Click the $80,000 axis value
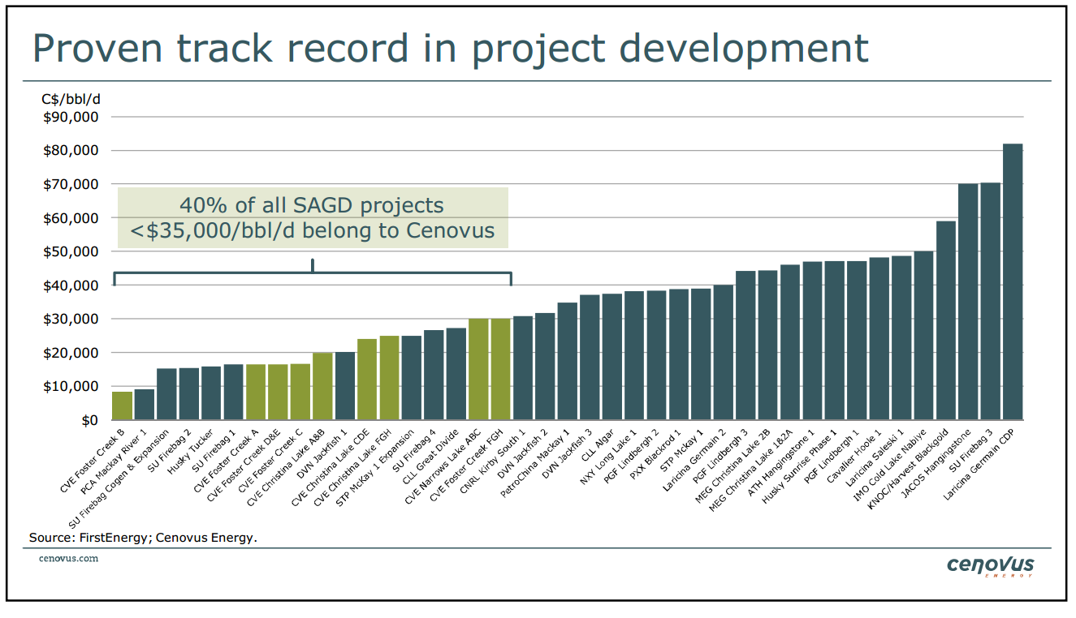The width and height of the screenshot is (1076, 618). coord(70,151)
